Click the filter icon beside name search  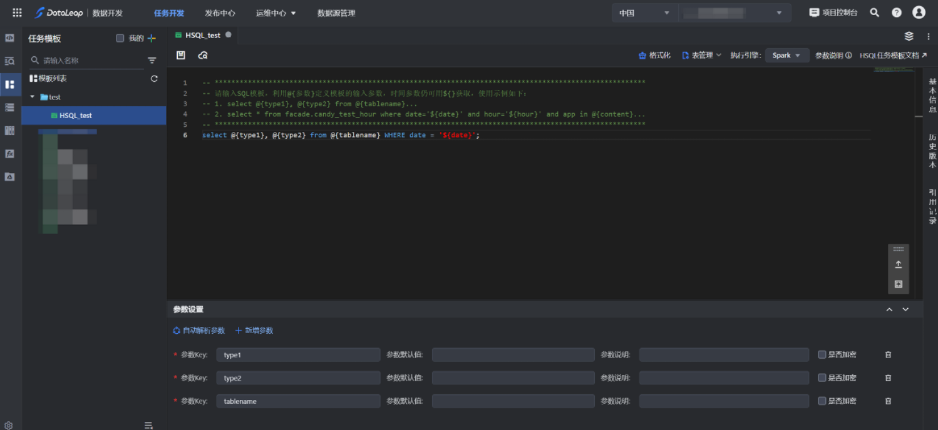152,61
